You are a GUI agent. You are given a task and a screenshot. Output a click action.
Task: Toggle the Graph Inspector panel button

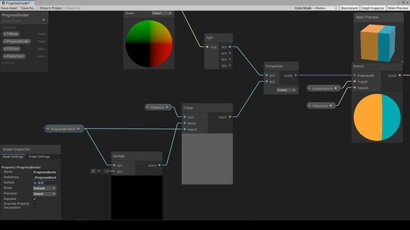[373, 8]
